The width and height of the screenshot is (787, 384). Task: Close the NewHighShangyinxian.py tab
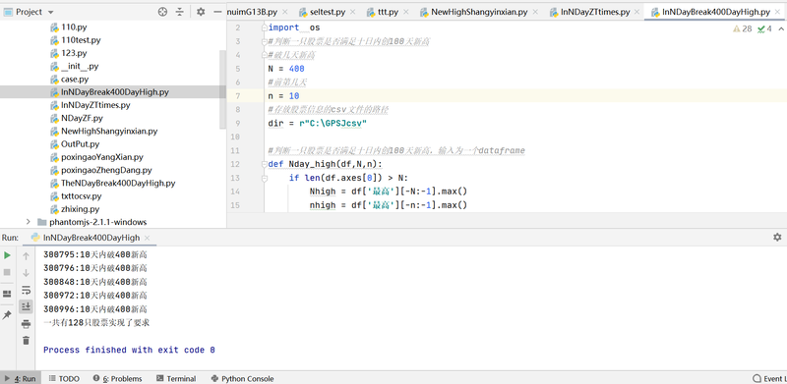click(535, 12)
